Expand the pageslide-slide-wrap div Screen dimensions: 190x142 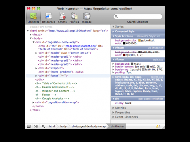pos(33,103)
